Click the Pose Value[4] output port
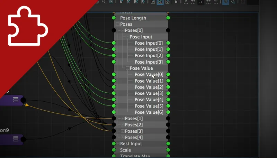277x158 pixels. (168, 100)
